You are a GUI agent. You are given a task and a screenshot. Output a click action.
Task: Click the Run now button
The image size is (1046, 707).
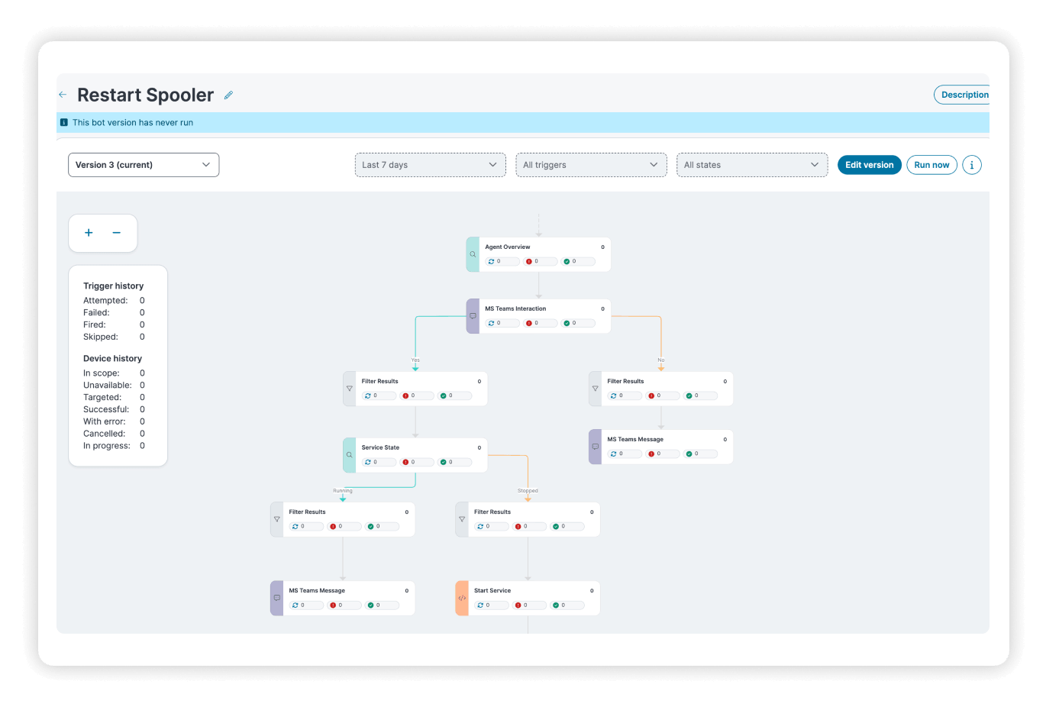(931, 165)
